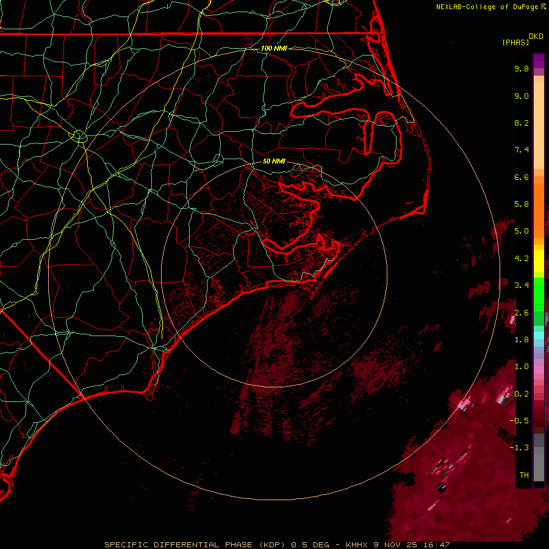Image resolution: width=549 pixels, height=549 pixels.
Task: Click the yellow segment of the color bar
Action: tap(539, 261)
